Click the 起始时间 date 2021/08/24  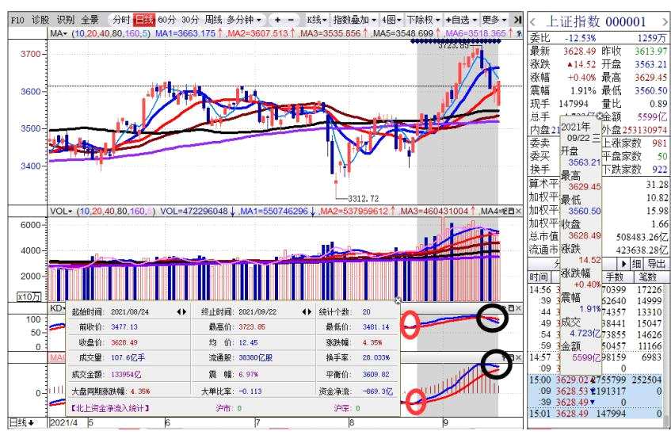[x=130, y=312]
